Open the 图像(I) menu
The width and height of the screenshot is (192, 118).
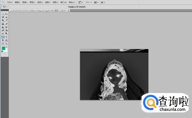click(25, 2)
